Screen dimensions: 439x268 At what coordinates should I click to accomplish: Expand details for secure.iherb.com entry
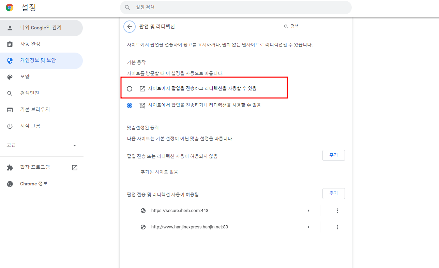click(x=308, y=211)
